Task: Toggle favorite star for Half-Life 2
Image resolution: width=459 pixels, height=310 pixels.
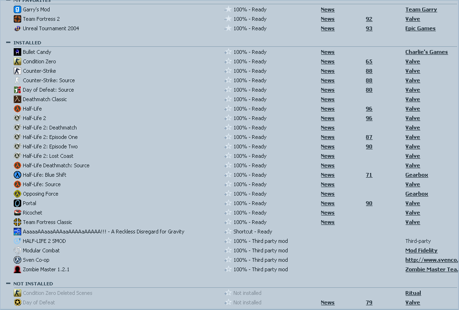Action: [x=228, y=118]
